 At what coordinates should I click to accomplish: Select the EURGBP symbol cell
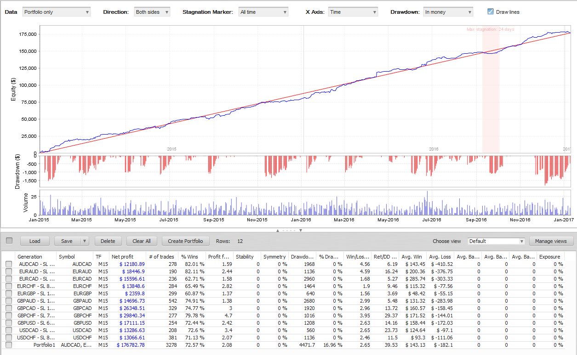(82, 293)
